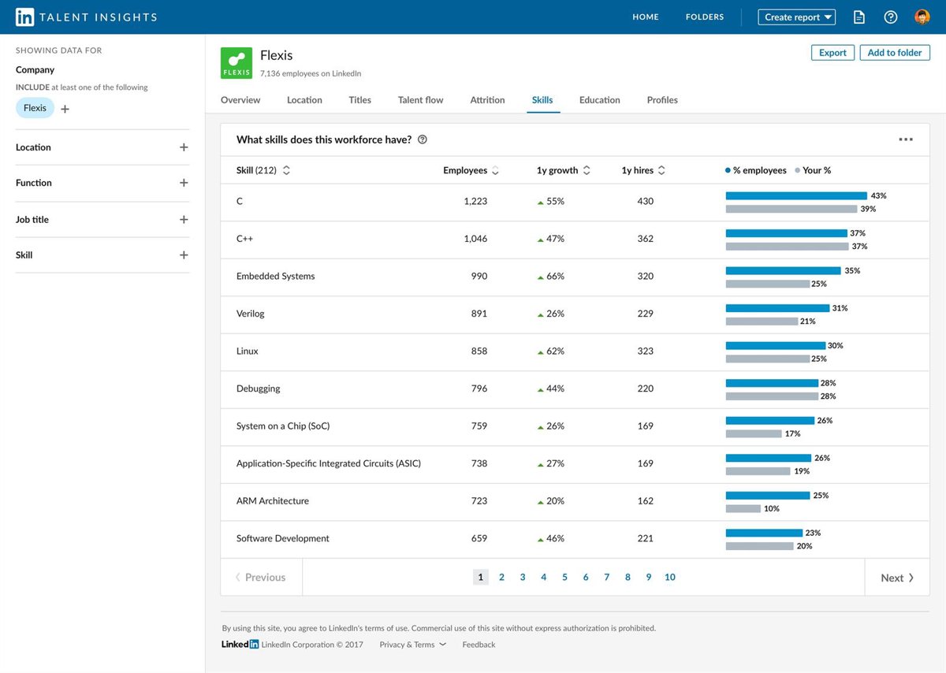946x673 pixels.
Task: Switch to the Attrition tab
Action: click(487, 100)
